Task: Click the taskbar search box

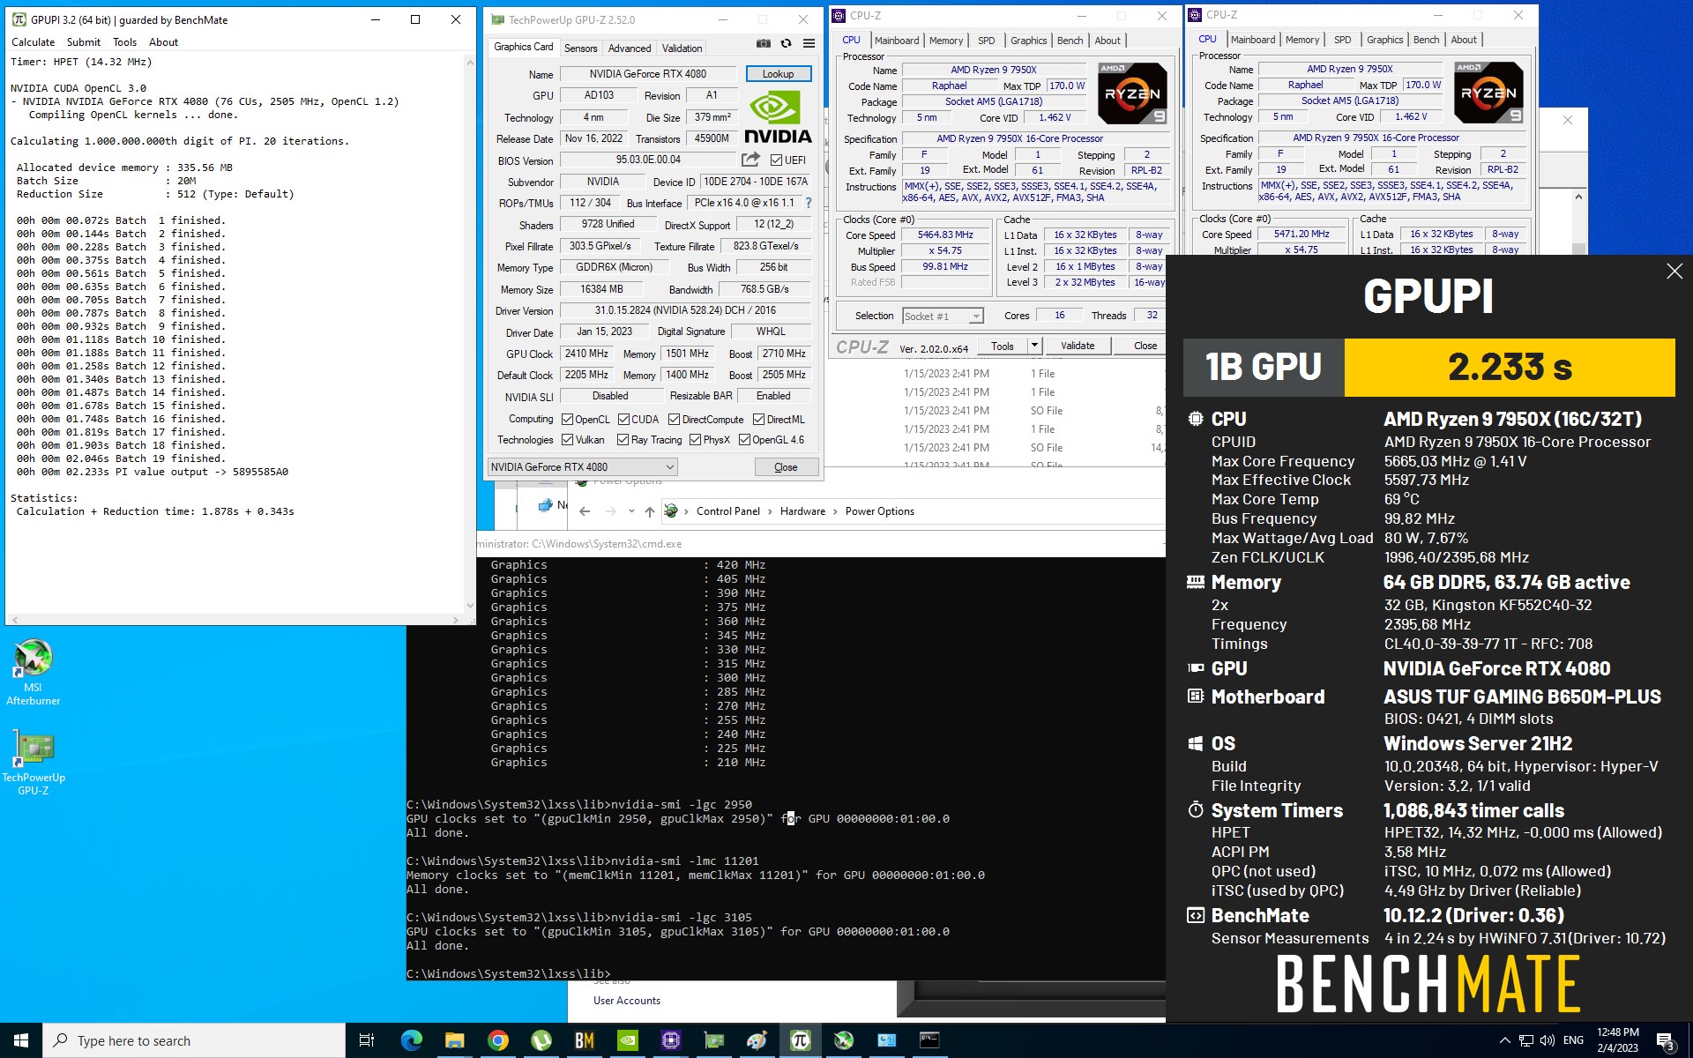Action: pyautogui.click(x=194, y=1040)
